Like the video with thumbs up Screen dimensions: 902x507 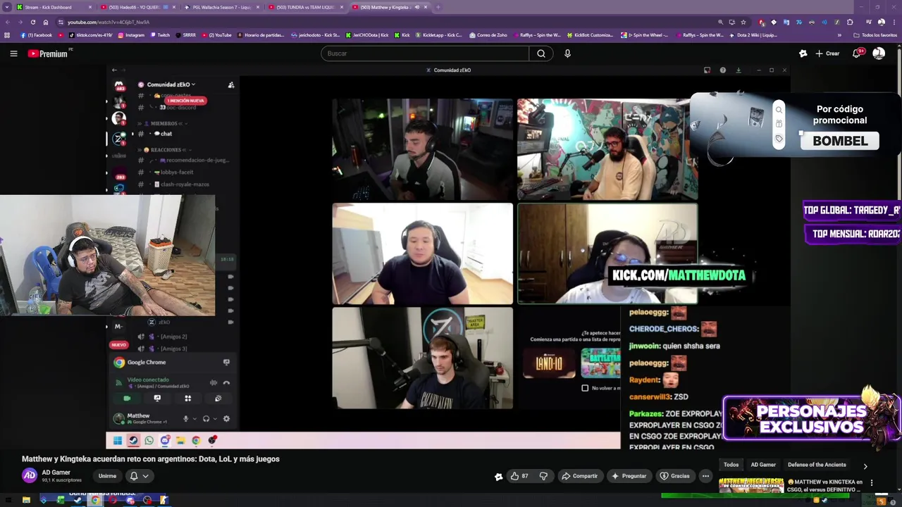coord(520,476)
